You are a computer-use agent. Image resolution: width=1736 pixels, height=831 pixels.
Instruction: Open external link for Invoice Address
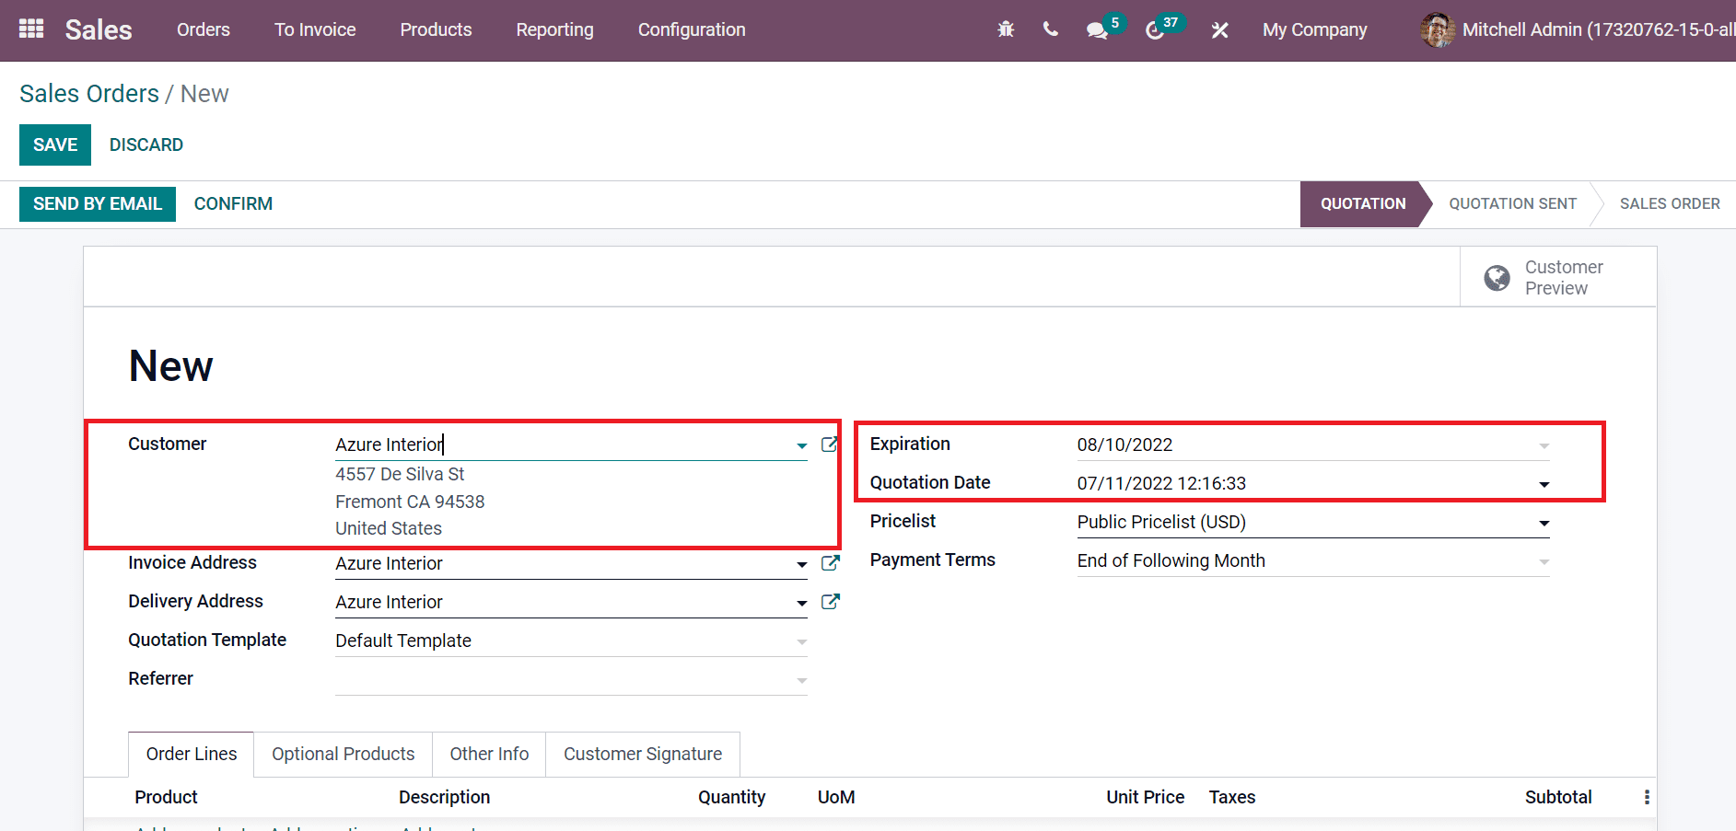pos(830,562)
